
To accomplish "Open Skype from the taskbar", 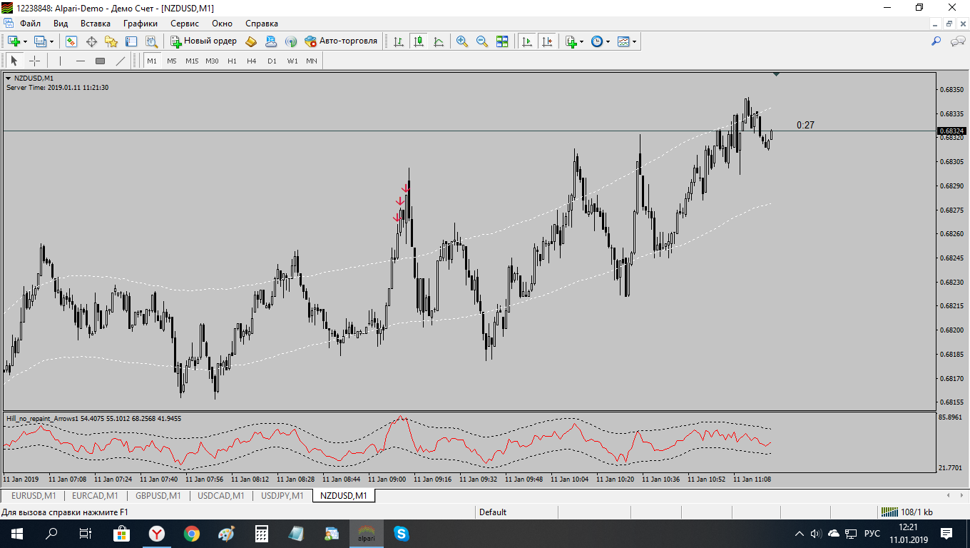I will point(401,533).
